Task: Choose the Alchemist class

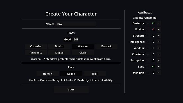Action: [36, 53]
